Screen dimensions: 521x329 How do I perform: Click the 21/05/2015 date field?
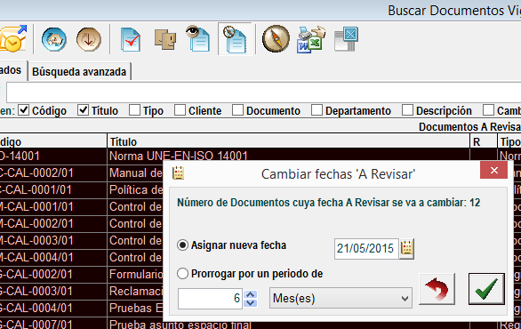click(x=366, y=249)
